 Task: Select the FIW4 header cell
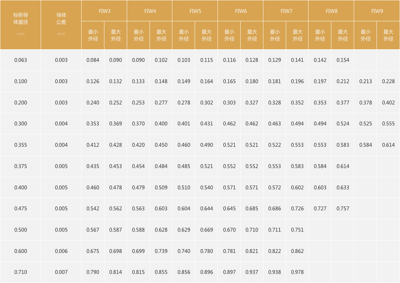point(150,11)
